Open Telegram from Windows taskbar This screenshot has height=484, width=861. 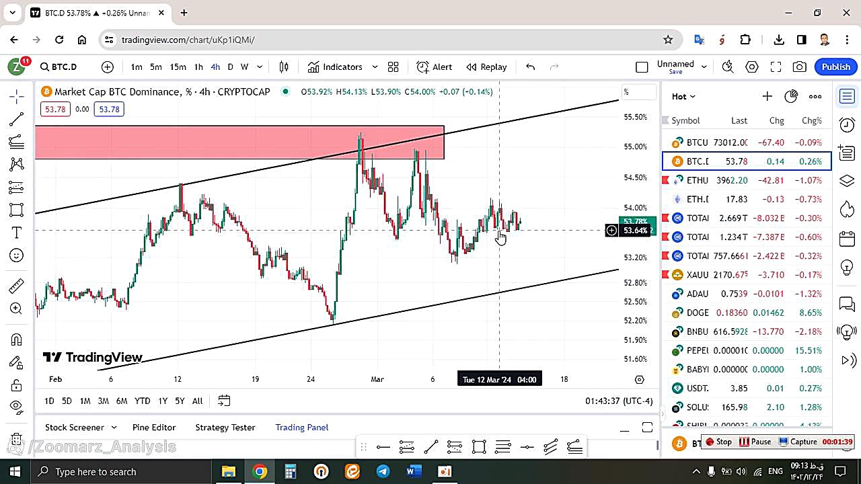pos(383,471)
